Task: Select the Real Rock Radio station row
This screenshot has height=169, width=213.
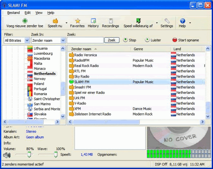Action: point(136,66)
